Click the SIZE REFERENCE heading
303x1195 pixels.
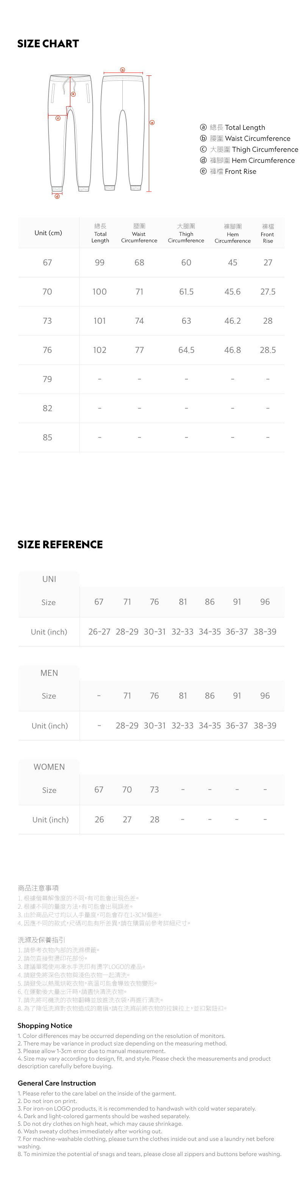tap(60, 544)
